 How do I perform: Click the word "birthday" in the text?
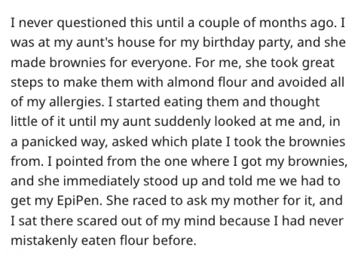click(x=229, y=42)
